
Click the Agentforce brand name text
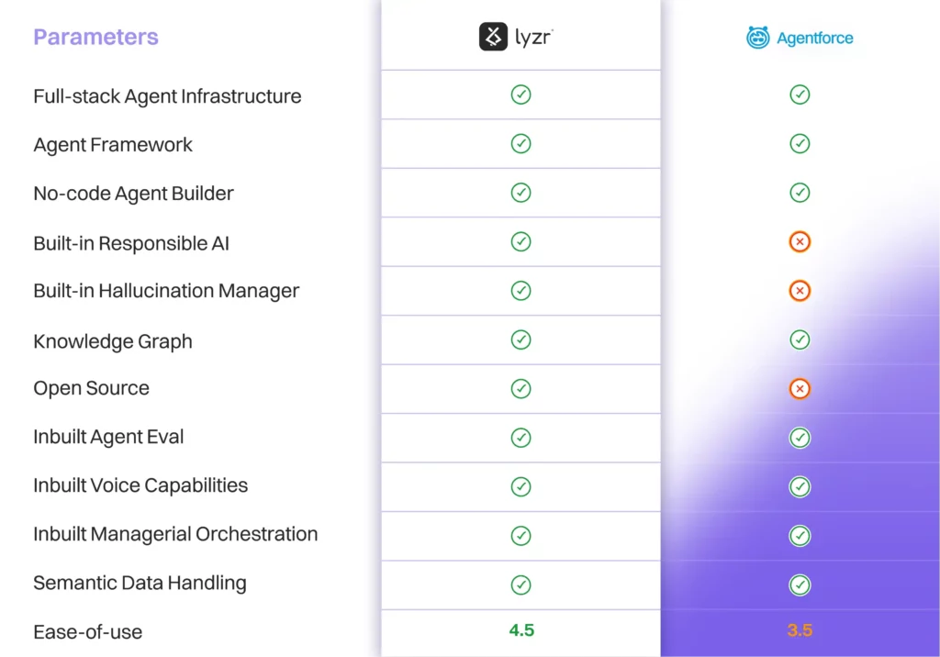point(815,39)
